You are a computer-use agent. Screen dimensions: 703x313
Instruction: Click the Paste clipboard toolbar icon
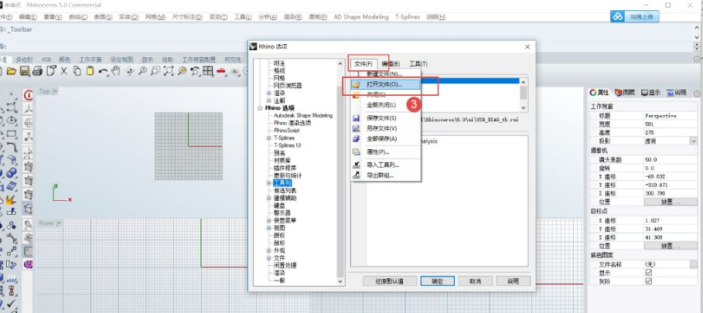(x=90, y=71)
